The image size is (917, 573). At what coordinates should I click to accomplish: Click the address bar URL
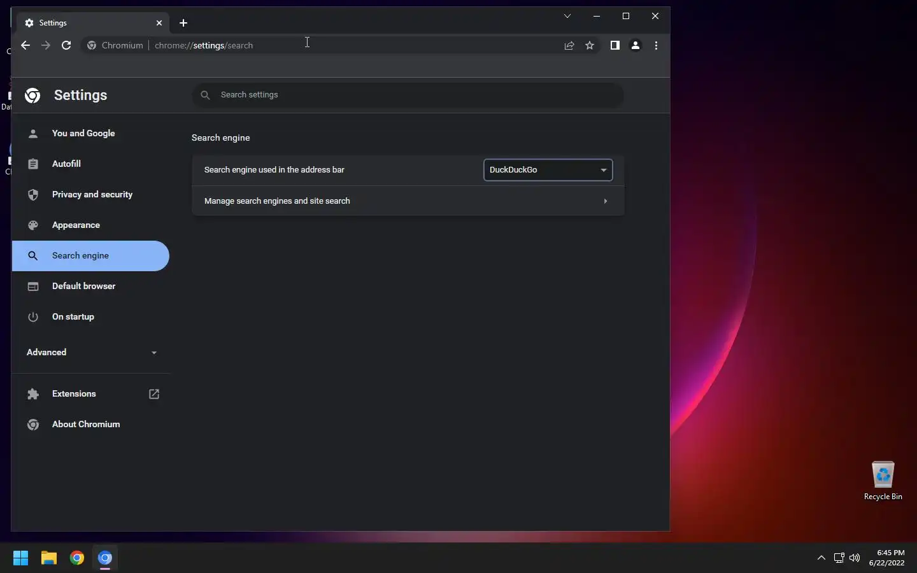(x=204, y=45)
